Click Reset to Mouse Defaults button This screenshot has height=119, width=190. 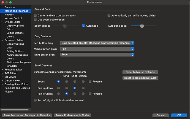[x=140, y=72]
